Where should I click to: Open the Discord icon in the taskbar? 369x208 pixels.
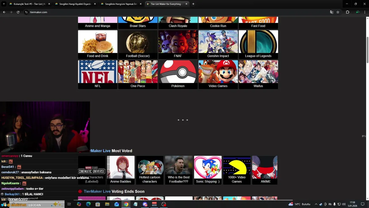[x=145, y=204]
